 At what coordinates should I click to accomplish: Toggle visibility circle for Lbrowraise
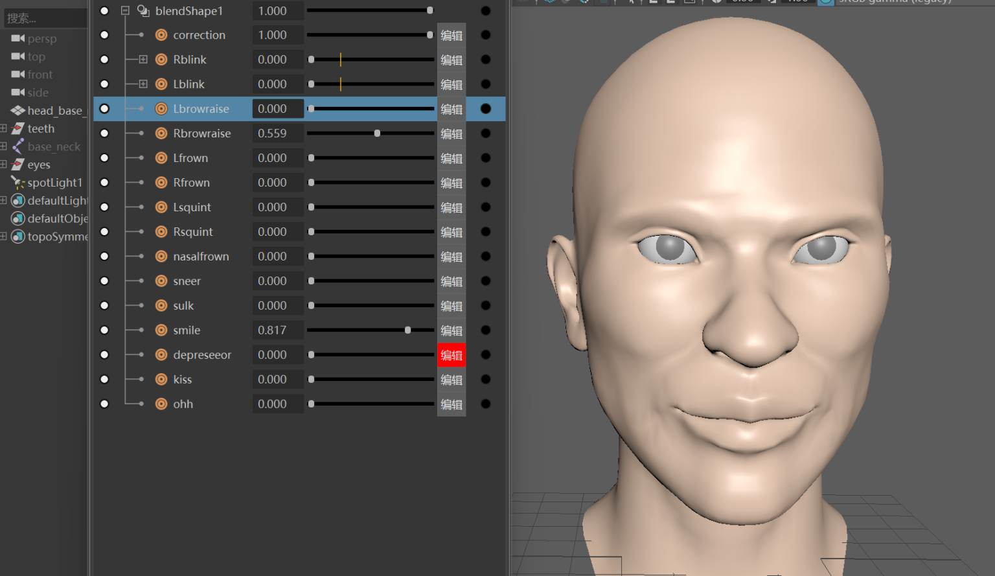click(x=104, y=109)
